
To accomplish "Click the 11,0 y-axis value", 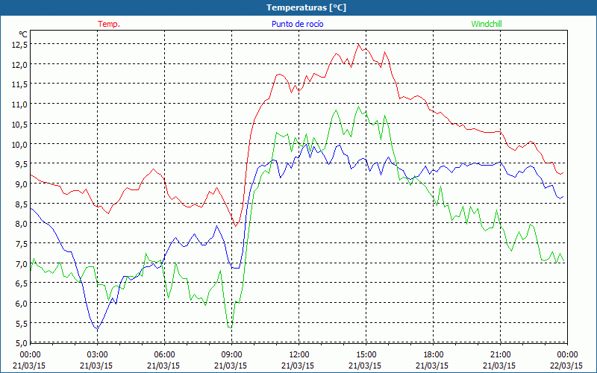I will [x=19, y=104].
